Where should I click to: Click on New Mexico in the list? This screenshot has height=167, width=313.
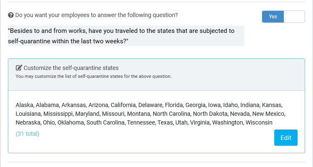click(x=268, y=114)
